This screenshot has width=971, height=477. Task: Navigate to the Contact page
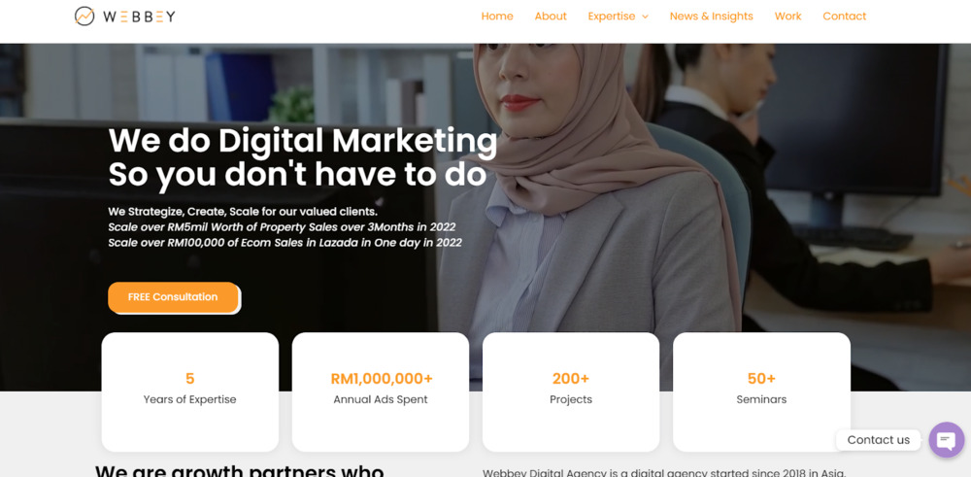(844, 17)
